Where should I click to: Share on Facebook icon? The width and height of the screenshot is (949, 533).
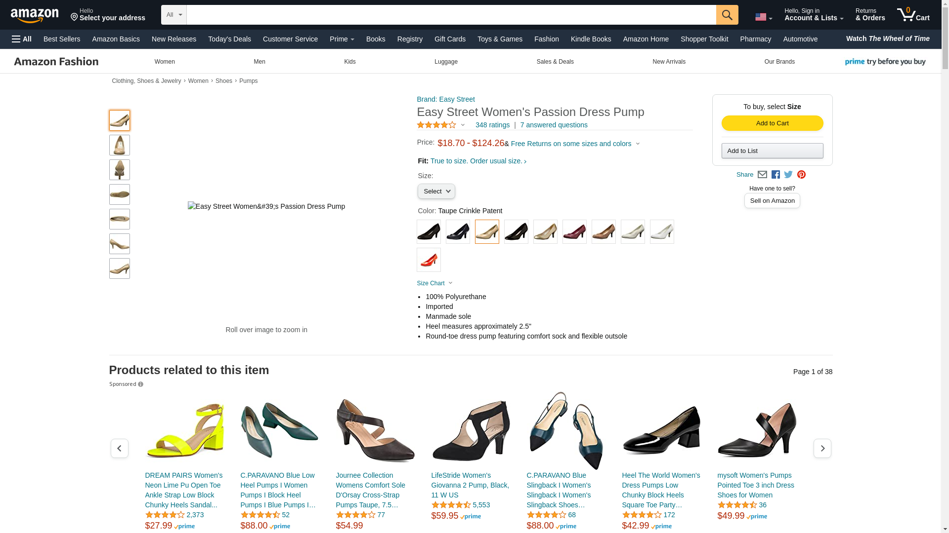776,174
